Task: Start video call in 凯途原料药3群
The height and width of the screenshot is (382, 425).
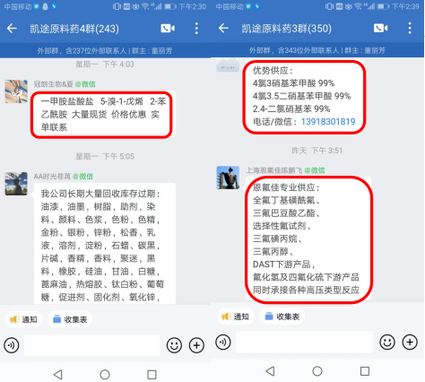Action: point(380,28)
